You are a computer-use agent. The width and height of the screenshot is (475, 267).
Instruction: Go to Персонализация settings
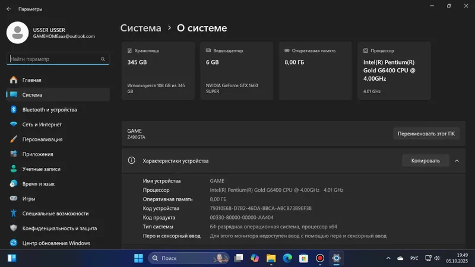58,139
